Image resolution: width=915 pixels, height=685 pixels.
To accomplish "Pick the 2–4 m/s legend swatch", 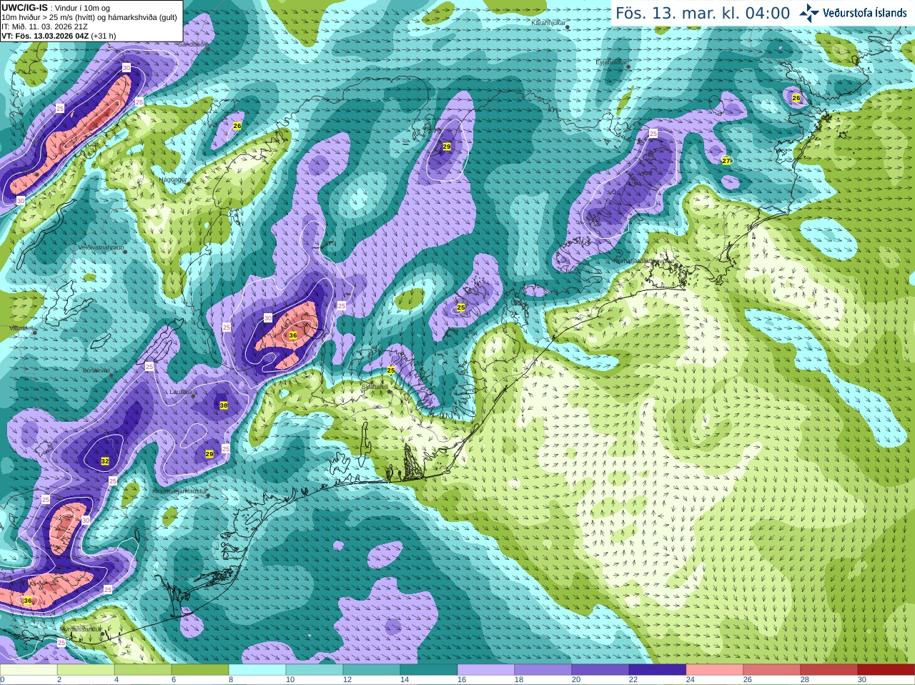I will point(86,670).
